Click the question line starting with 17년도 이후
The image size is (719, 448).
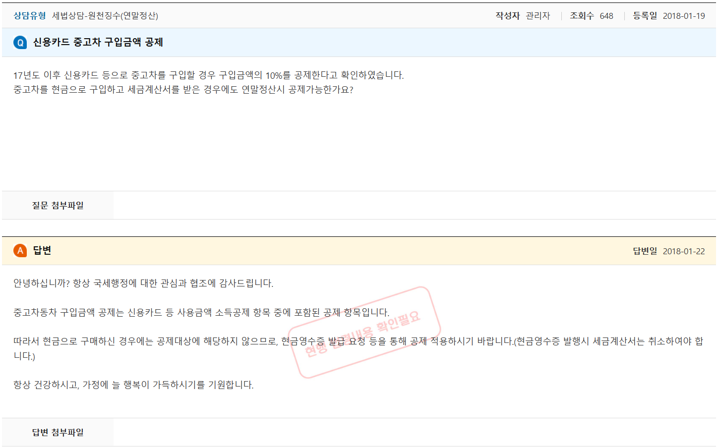tap(209, 75)
